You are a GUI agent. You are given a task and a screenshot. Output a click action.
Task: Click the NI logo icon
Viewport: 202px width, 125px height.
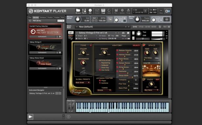168,11
